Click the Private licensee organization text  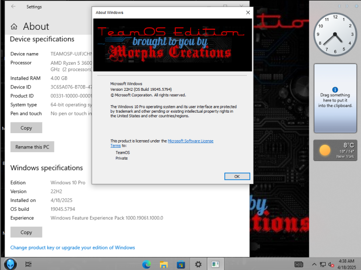point(121,158)
